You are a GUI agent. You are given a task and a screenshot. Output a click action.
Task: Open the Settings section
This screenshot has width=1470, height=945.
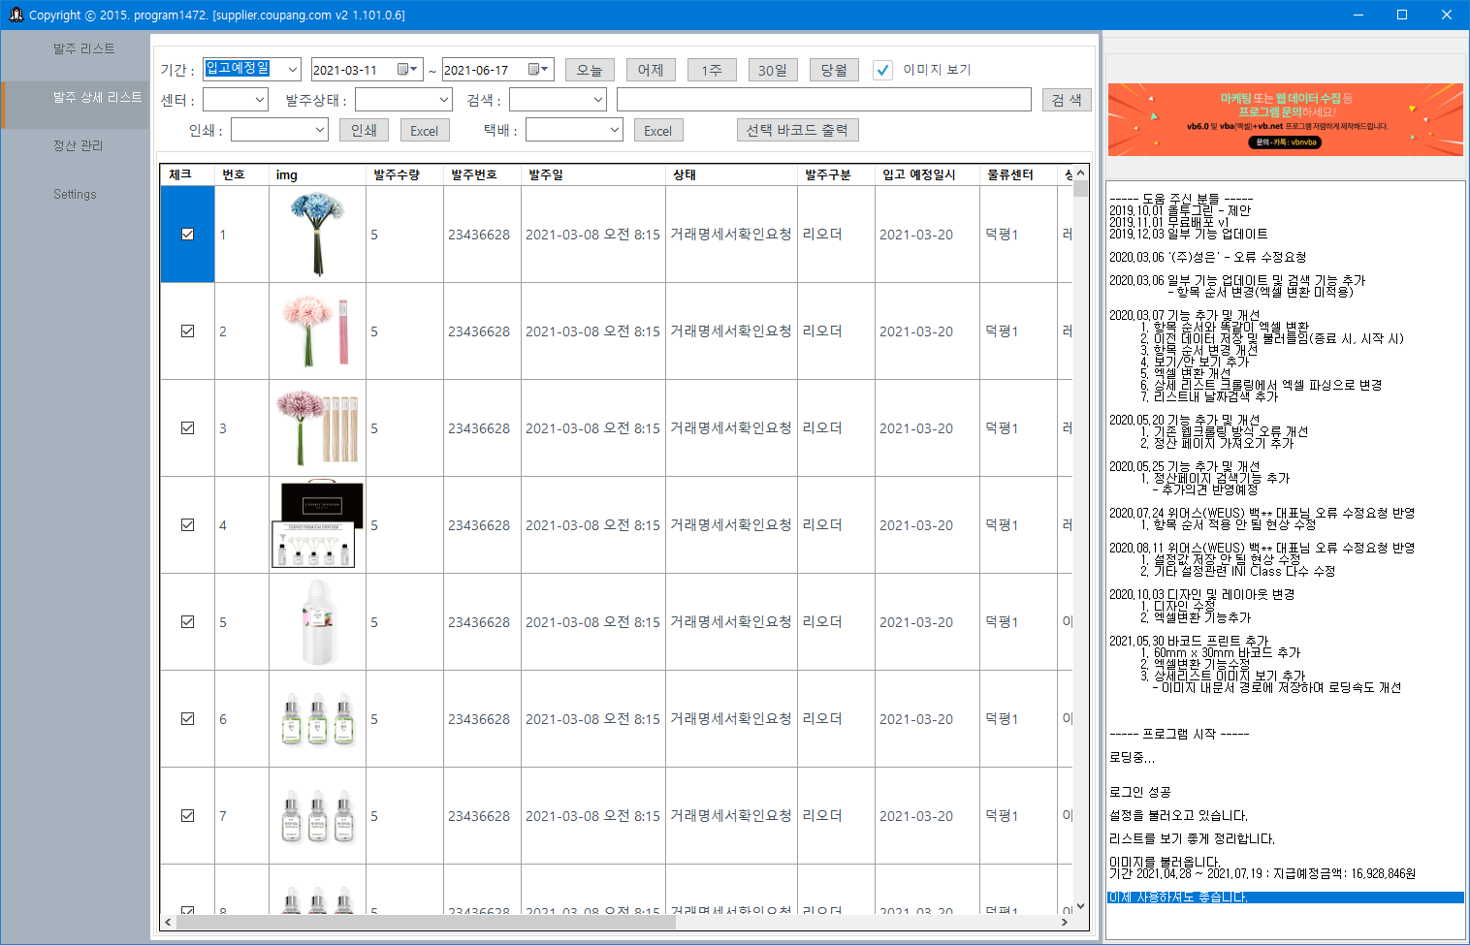75,194
